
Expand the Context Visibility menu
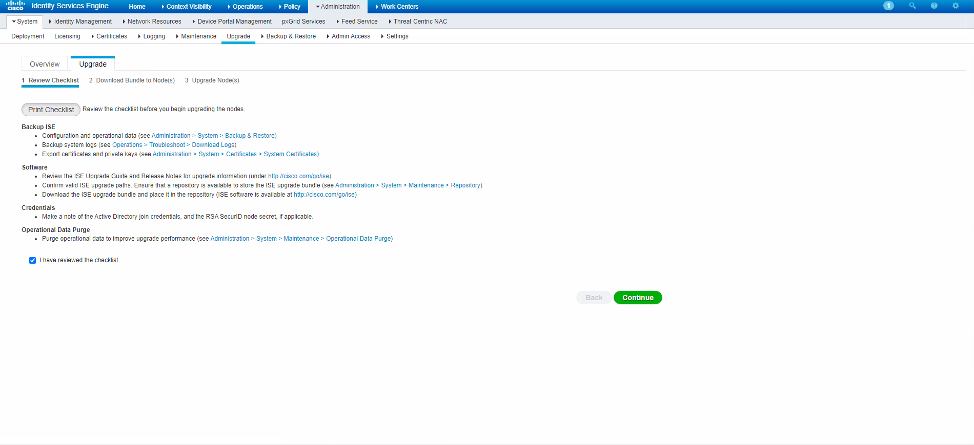click(x=187, y=7)
